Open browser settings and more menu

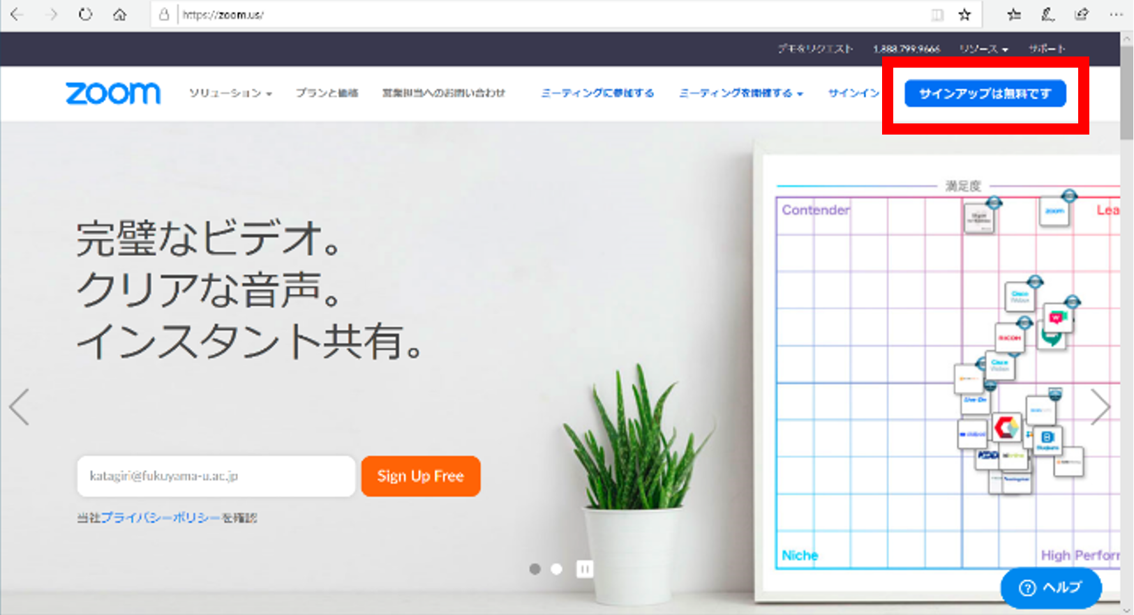click(x=1116, y=15)
